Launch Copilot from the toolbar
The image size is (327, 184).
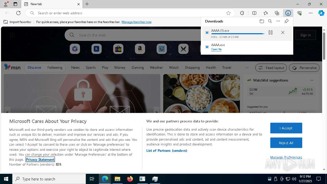[x=321, y=13]
